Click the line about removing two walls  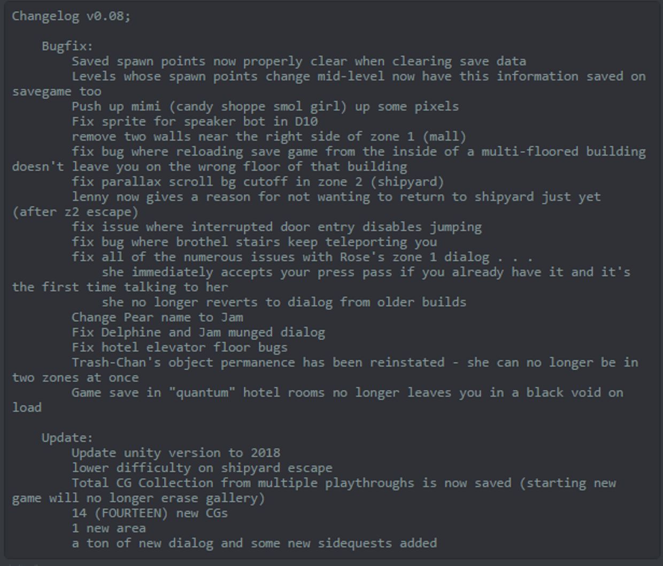pyautogui.click(x=268, y=136)
